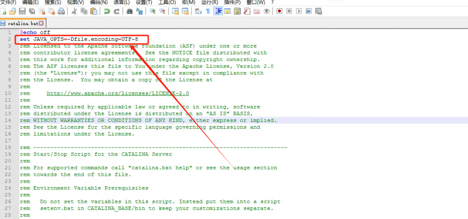Redo the edit with the Redo arrow

click(117, 11)
